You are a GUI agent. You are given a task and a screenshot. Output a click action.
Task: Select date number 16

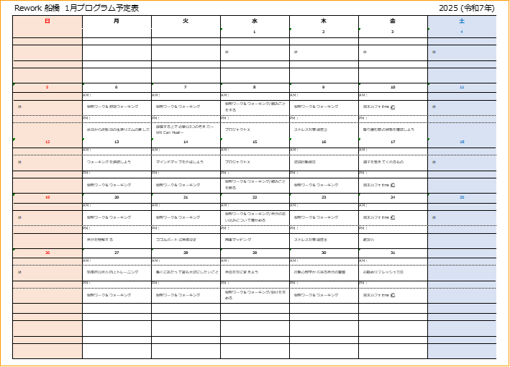(x=324, y=142)
